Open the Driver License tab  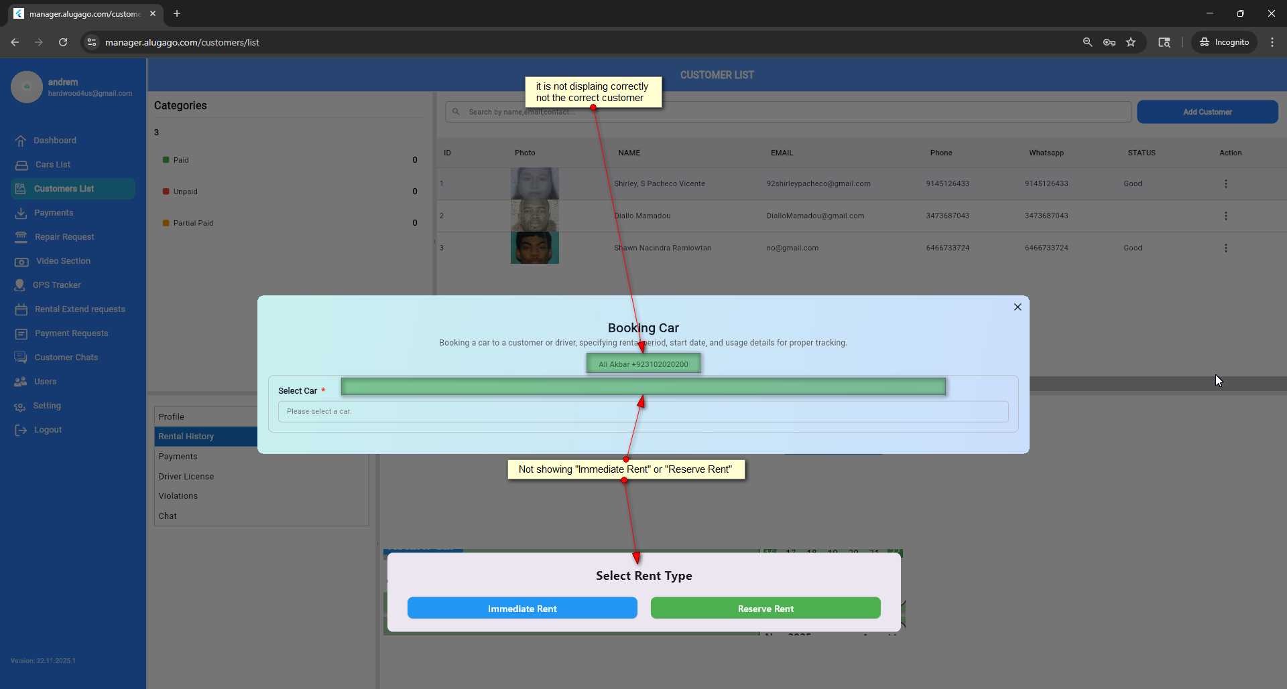tap(186, 476)
